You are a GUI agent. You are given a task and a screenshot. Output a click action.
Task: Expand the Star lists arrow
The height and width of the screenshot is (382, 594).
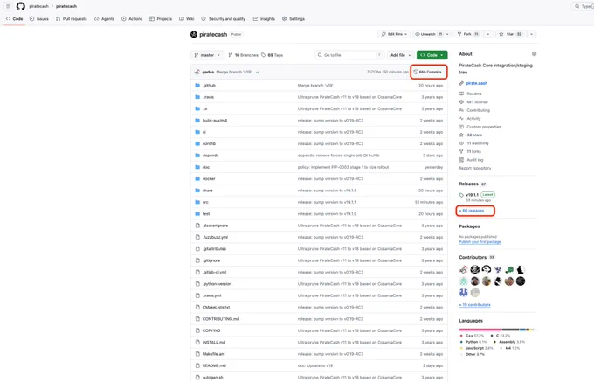pos(531,34)
